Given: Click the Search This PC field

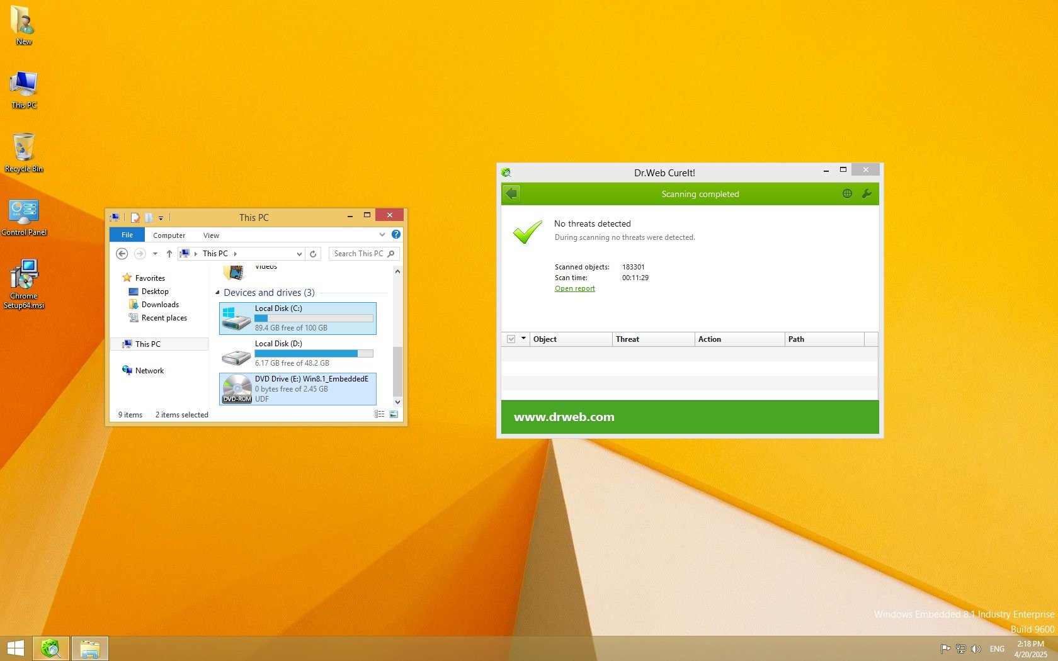Looking at the screenshot, I should pos(364,254).
